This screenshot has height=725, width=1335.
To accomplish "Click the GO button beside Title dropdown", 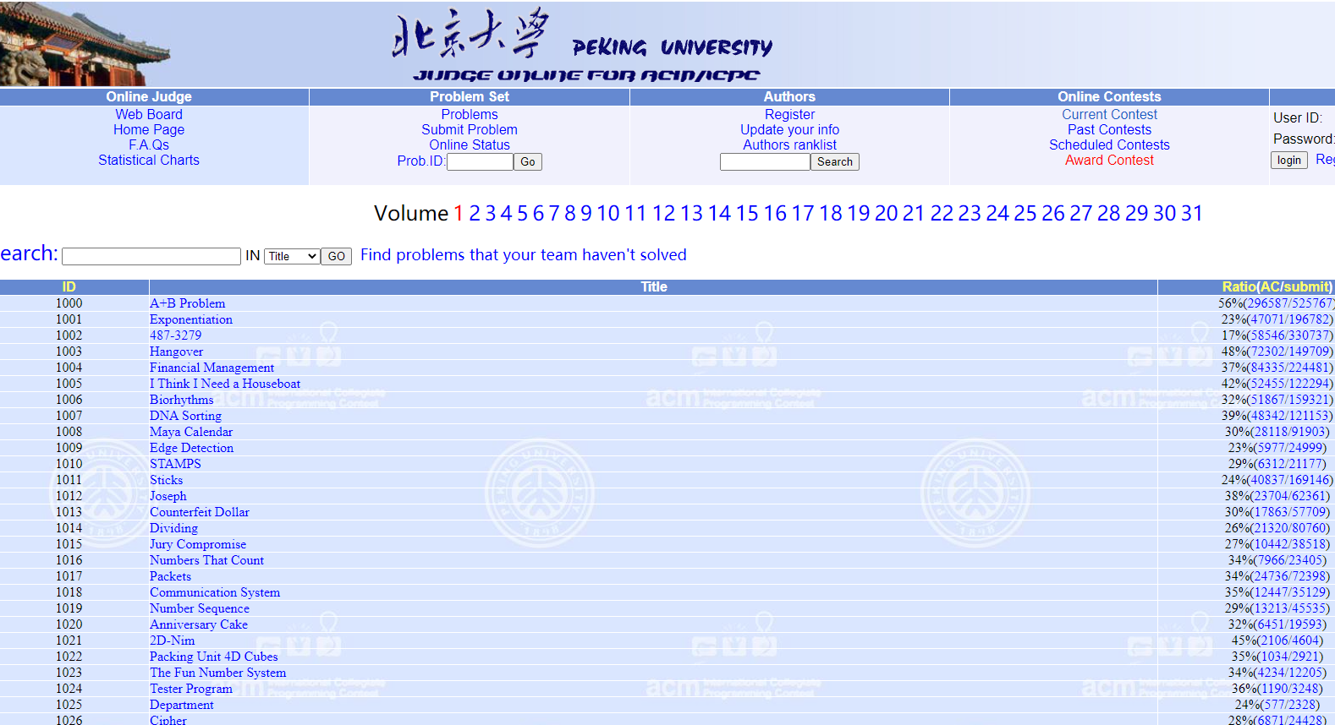I will pyautogui.click(x=336, y=256).
